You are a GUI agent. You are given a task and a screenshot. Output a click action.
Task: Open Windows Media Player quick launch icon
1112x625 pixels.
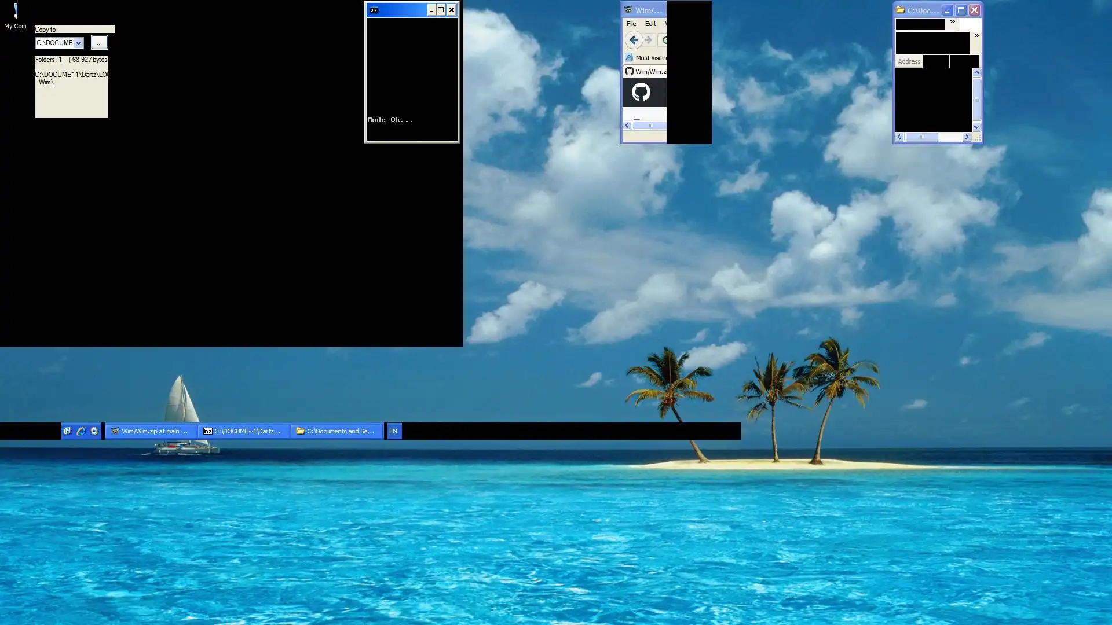point(94,431)
